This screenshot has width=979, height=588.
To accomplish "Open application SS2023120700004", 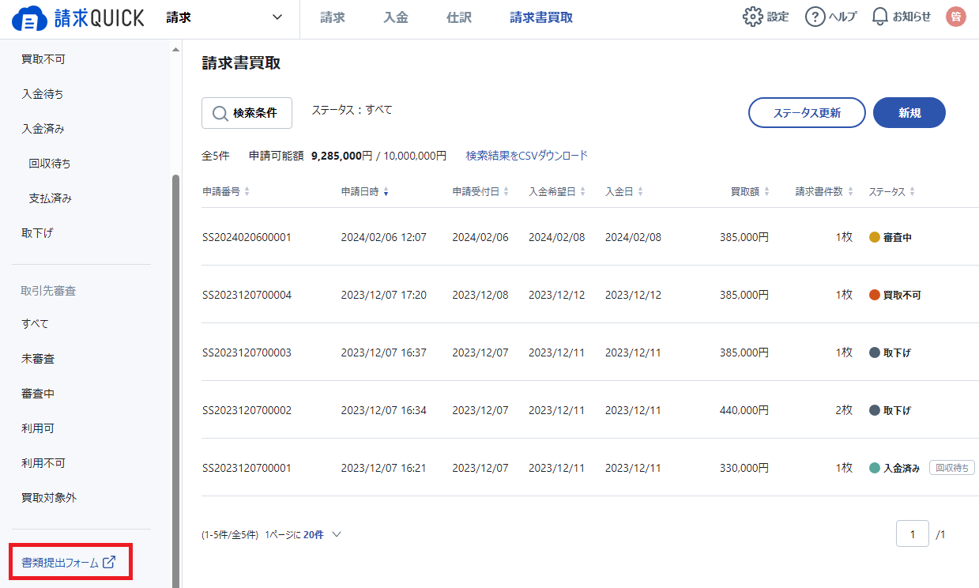I will (x=247, y=295).
